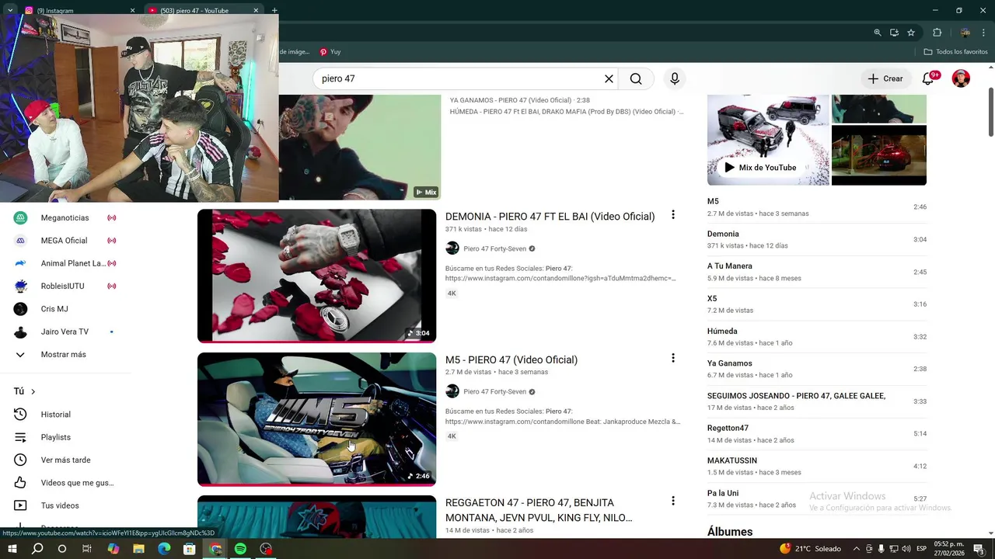Show hidden system tray icons
Screen dimensions: 995x559
coord(857,549)
